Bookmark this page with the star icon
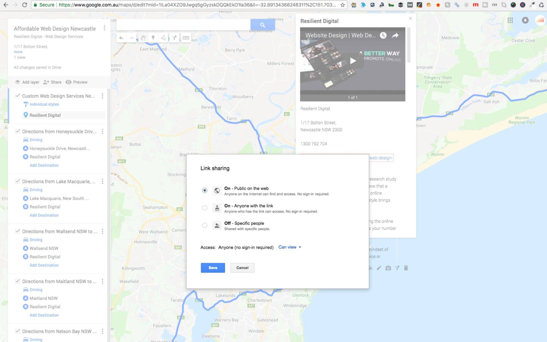The height and width of the screenshot is (342, 547). coord(342,5)
